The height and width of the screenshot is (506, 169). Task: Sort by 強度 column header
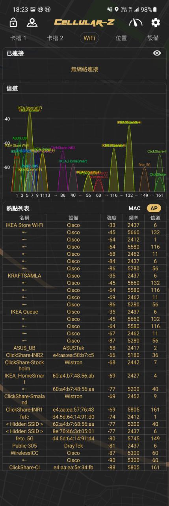pos(112,218)
